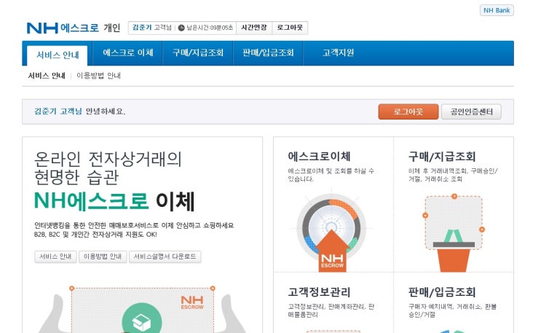
Task: Open the 구매/지급조회 card heading
Action: click(442, 157)
